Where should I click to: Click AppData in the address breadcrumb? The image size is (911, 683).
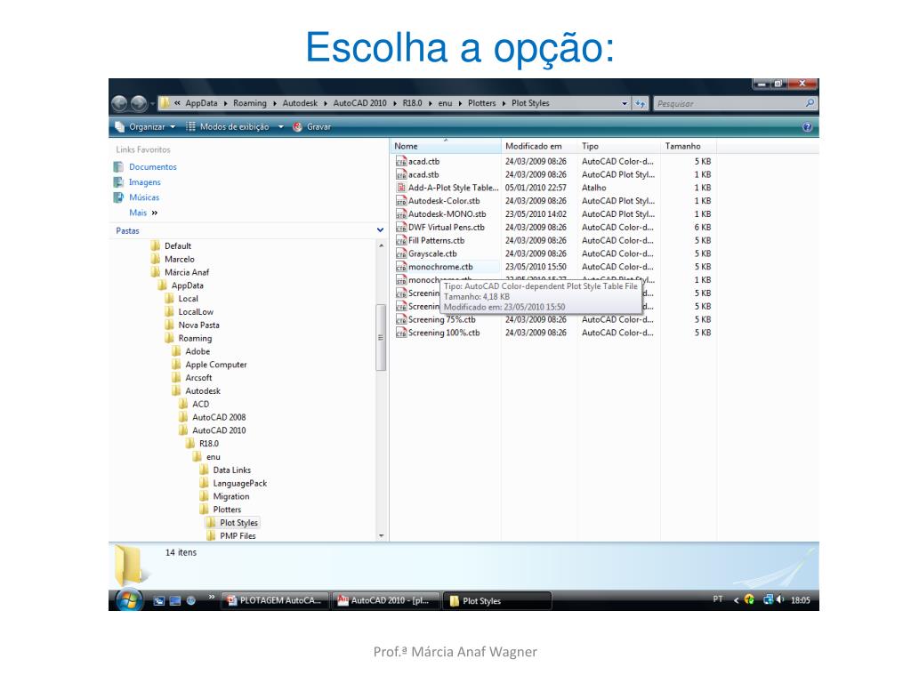click(x=201, y=103)
